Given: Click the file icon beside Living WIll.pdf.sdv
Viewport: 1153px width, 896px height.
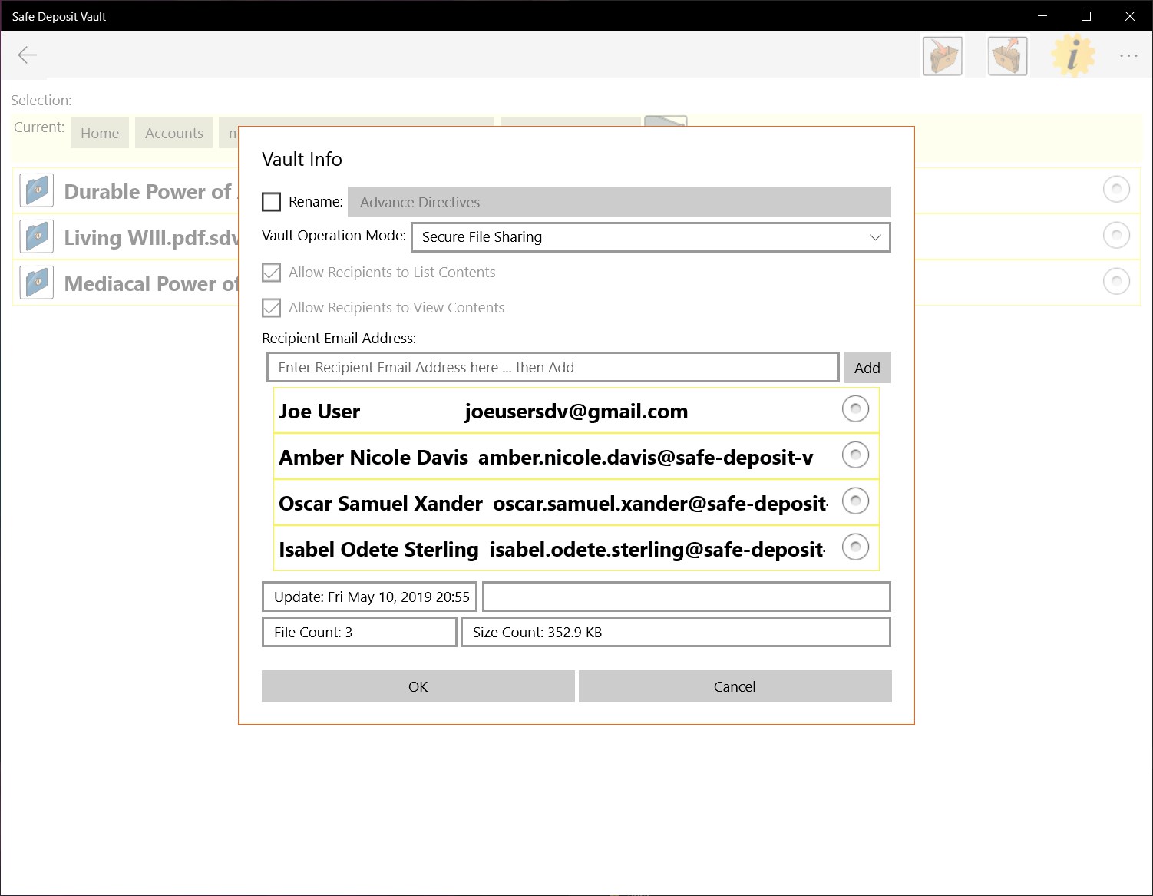Looking at the screenshot, I should [37, 236].
